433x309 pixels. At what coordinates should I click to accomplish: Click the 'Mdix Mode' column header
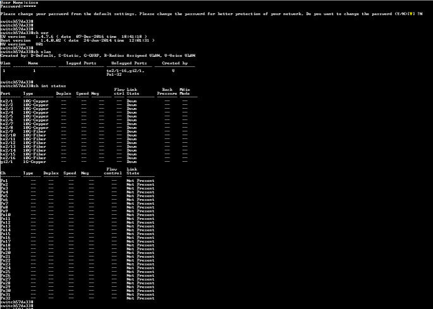click(x=185, y=92)
